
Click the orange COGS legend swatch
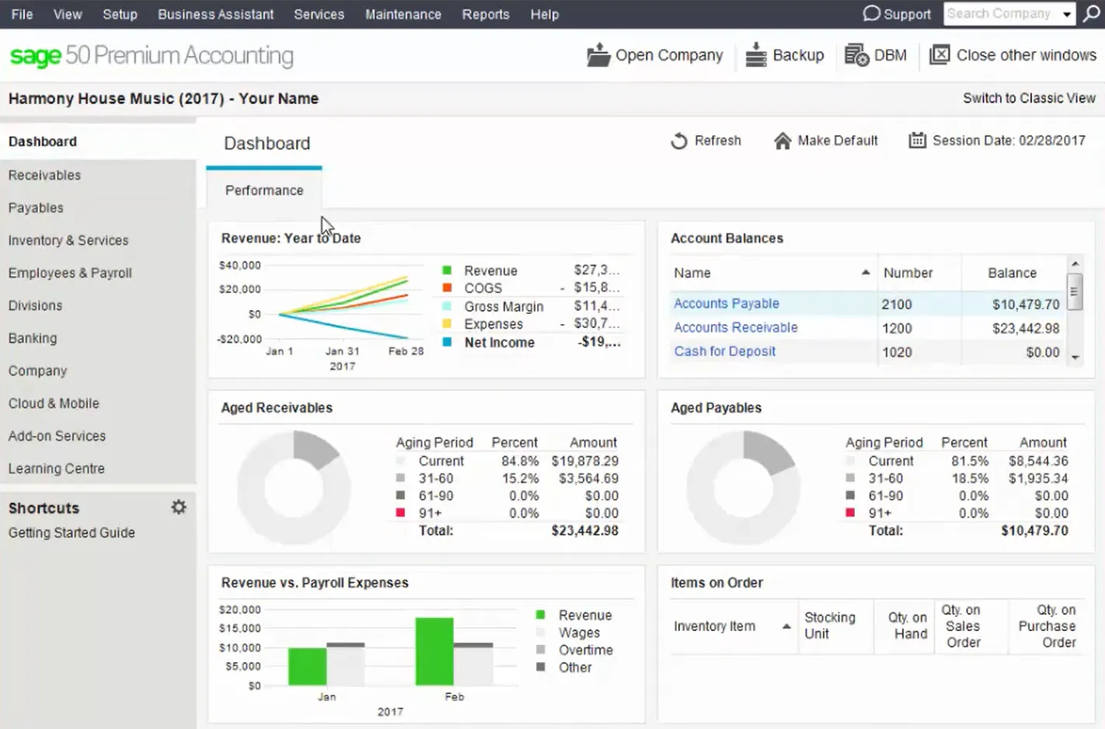pyautogui.click(x=447, y=288)
